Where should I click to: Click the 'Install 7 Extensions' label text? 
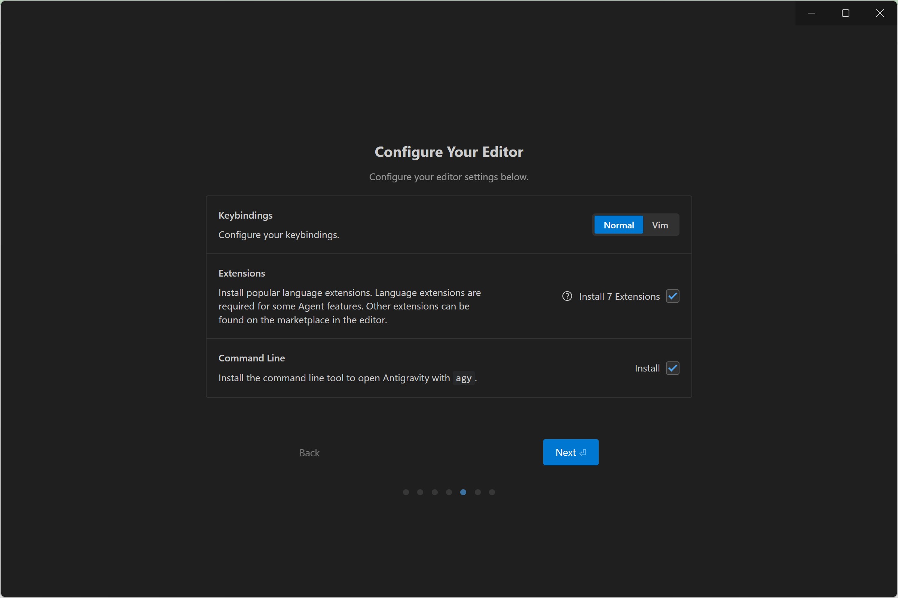(x=619, y=296)
